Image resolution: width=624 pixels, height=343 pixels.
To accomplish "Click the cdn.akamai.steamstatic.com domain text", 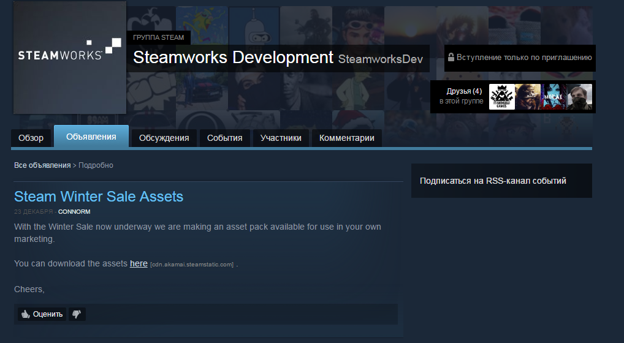I will tap(192, 265).
